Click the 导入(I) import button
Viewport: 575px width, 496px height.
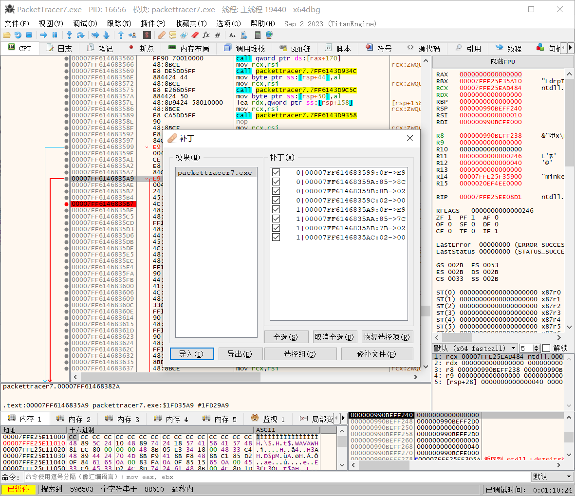(x=192, y=354)
